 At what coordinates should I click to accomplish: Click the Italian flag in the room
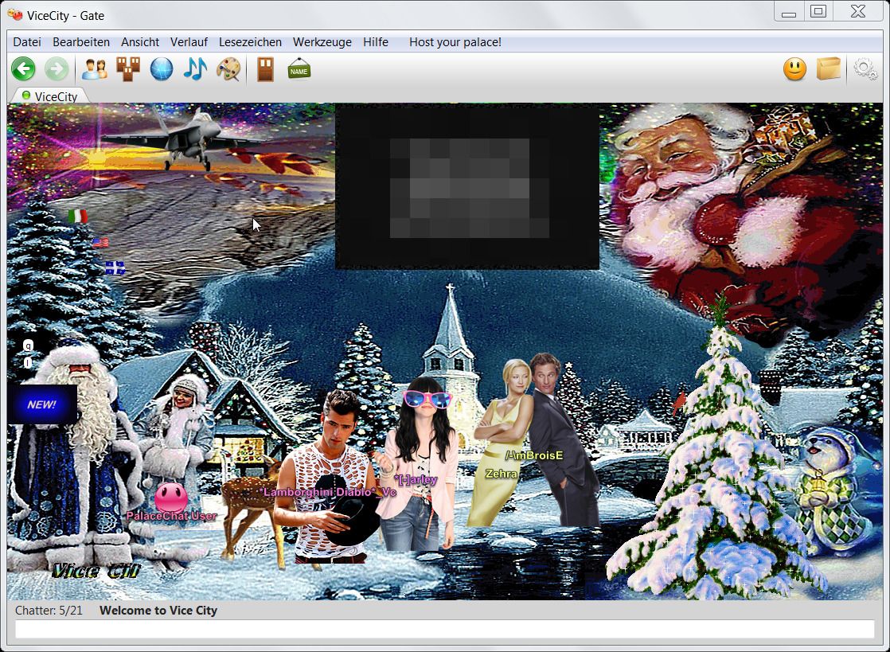(77, 216)
